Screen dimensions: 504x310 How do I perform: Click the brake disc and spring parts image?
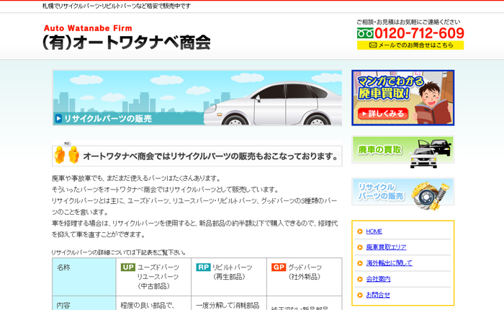click(x=431, y=195)
